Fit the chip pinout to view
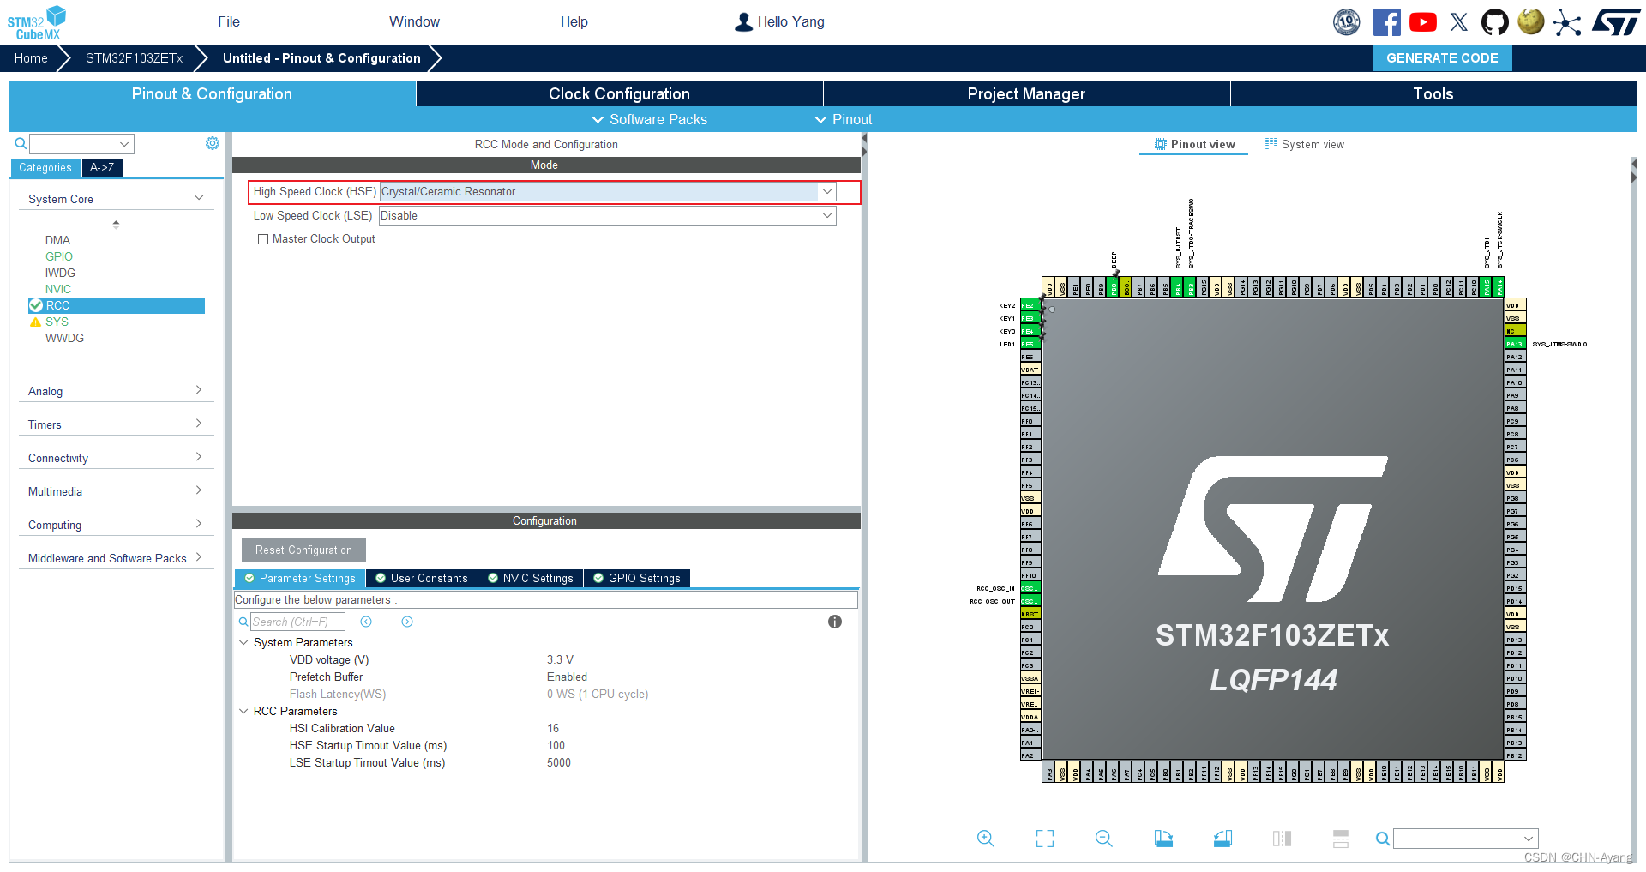 1045,839
